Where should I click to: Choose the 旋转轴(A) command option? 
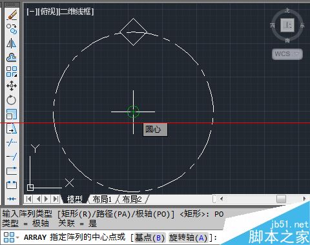tap(189, 238)
